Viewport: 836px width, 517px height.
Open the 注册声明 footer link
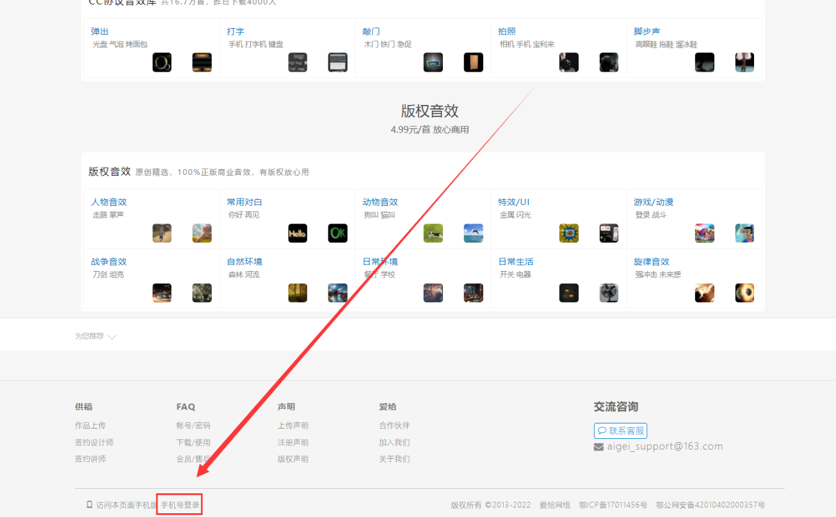(x=293, y=442)
